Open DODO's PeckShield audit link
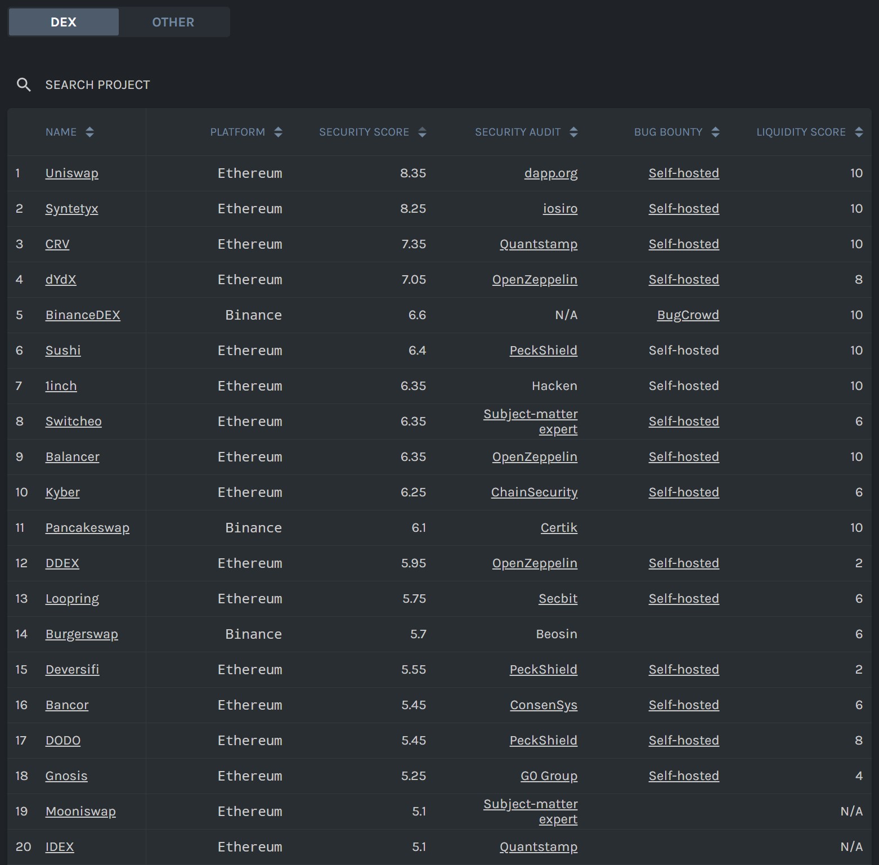Viewport: 879px width, 865px height. pyautogui.click(x=544, y=741)
